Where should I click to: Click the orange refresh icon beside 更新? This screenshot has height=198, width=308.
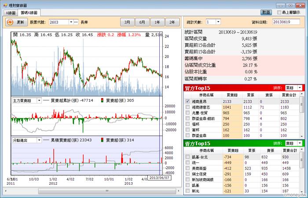tap(10, 22)
